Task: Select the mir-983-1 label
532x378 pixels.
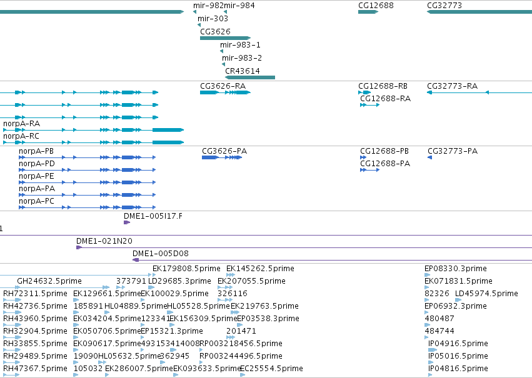Action: pos(240,45)
